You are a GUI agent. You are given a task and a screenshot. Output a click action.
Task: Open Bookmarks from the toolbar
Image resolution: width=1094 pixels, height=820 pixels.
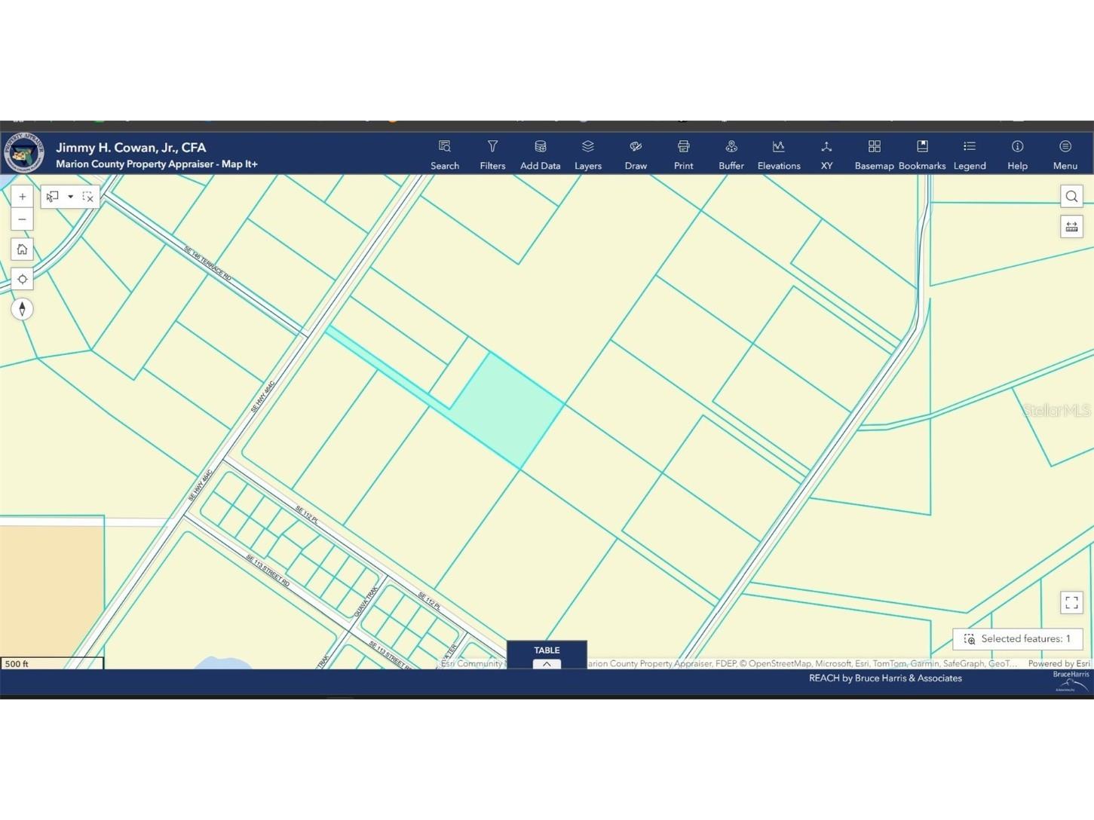click(921, 154)
